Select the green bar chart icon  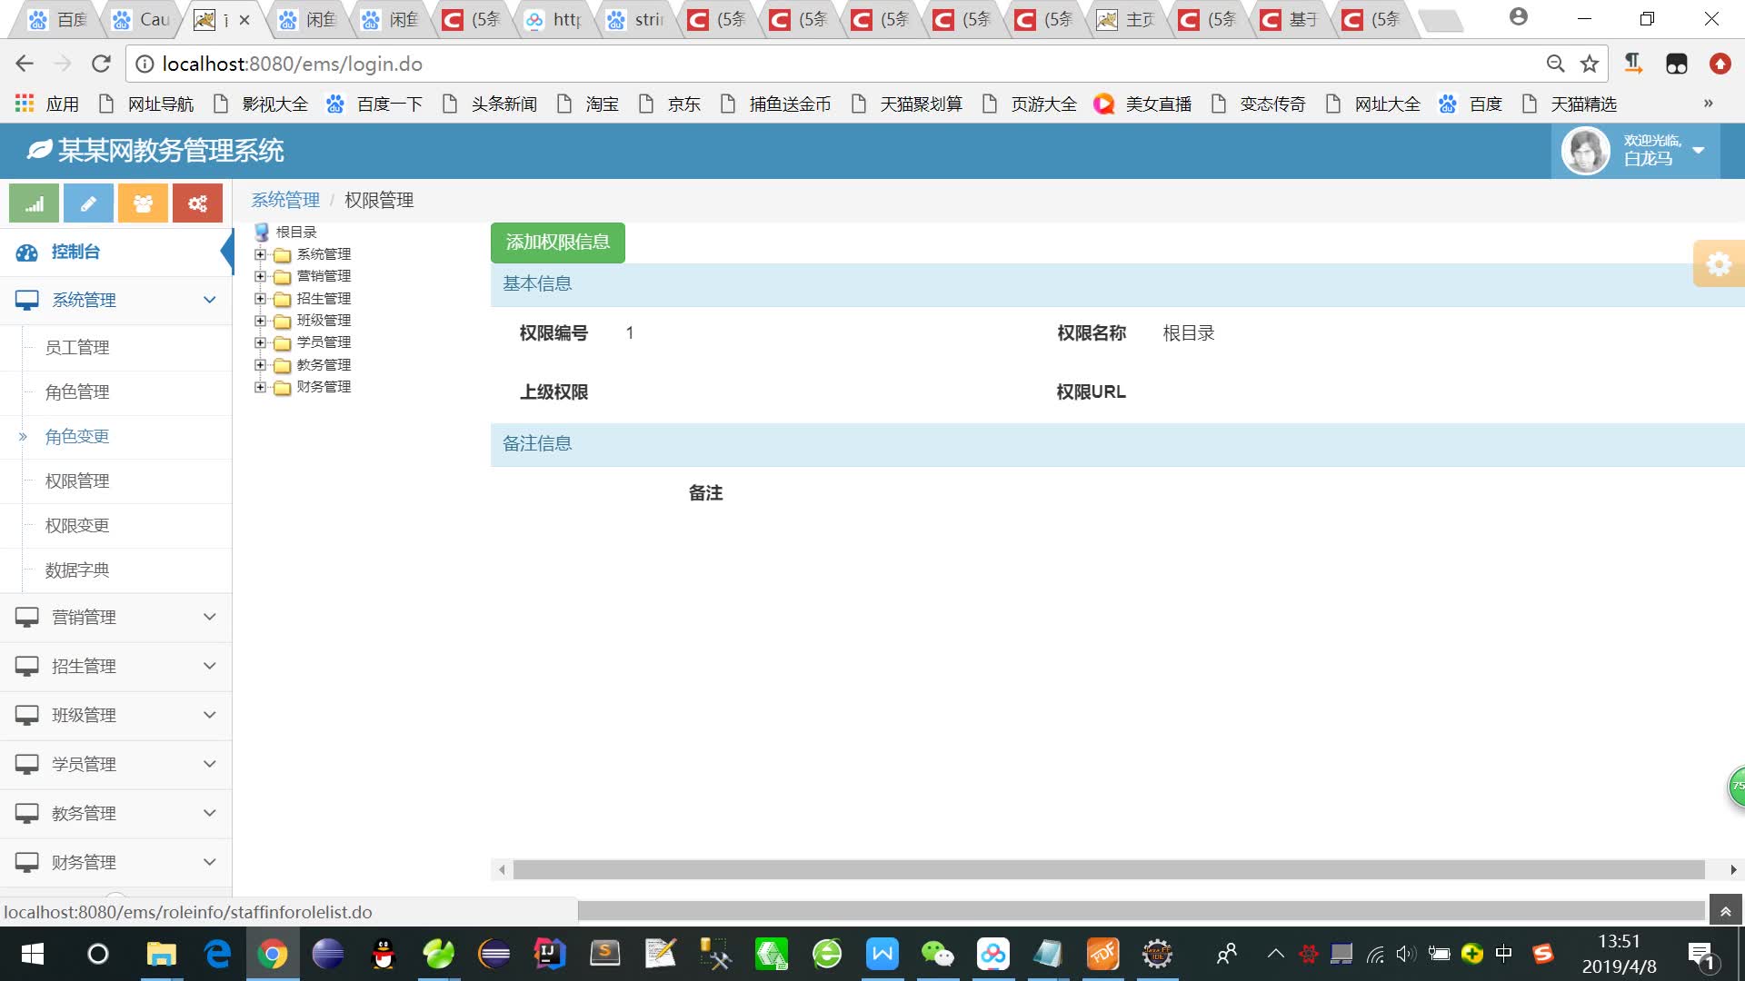(34, 203)
